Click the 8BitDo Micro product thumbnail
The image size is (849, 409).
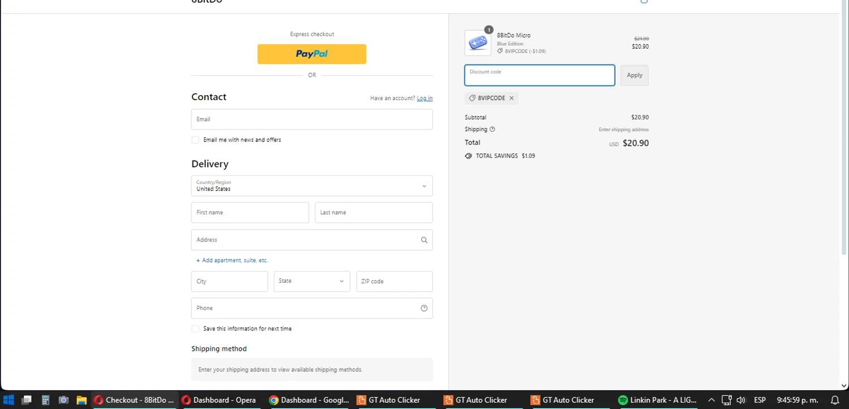pos(478,43)
